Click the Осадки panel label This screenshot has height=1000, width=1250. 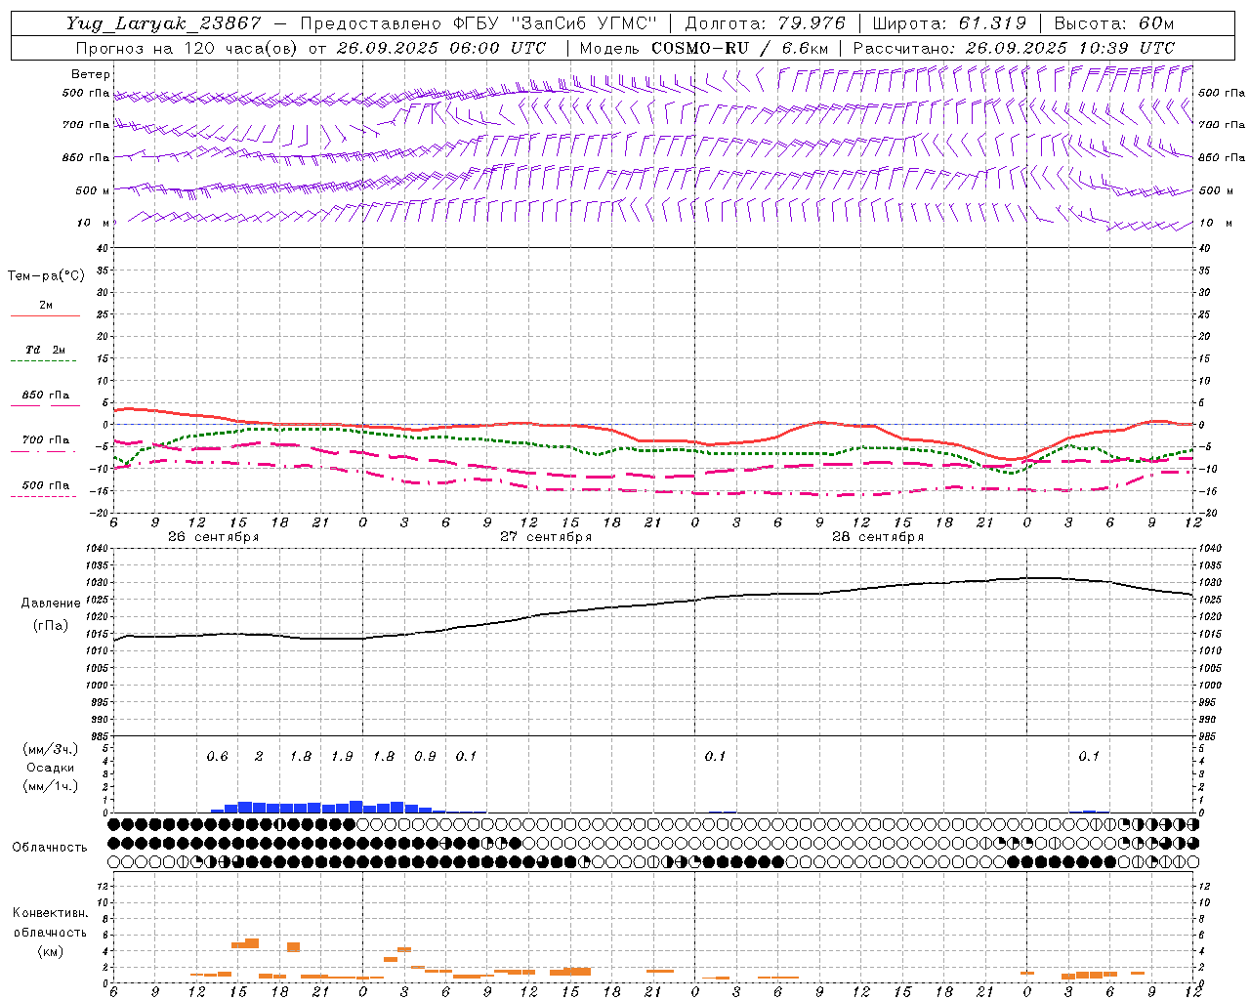point(51,768)
